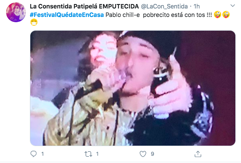The image size is (241, 163).
Task: Click the tweet text about Pablo chill-e
Action: (159, 15)
